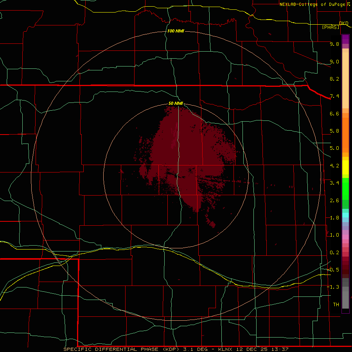The height and width of the screenshot is (352, 352).
Task: Click the 13:37 timestamp
Action: click(x=280, y=349)
